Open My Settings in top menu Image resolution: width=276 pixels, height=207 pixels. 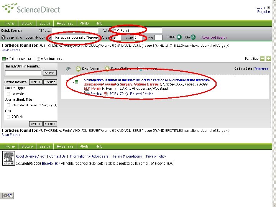coord(65,23)
